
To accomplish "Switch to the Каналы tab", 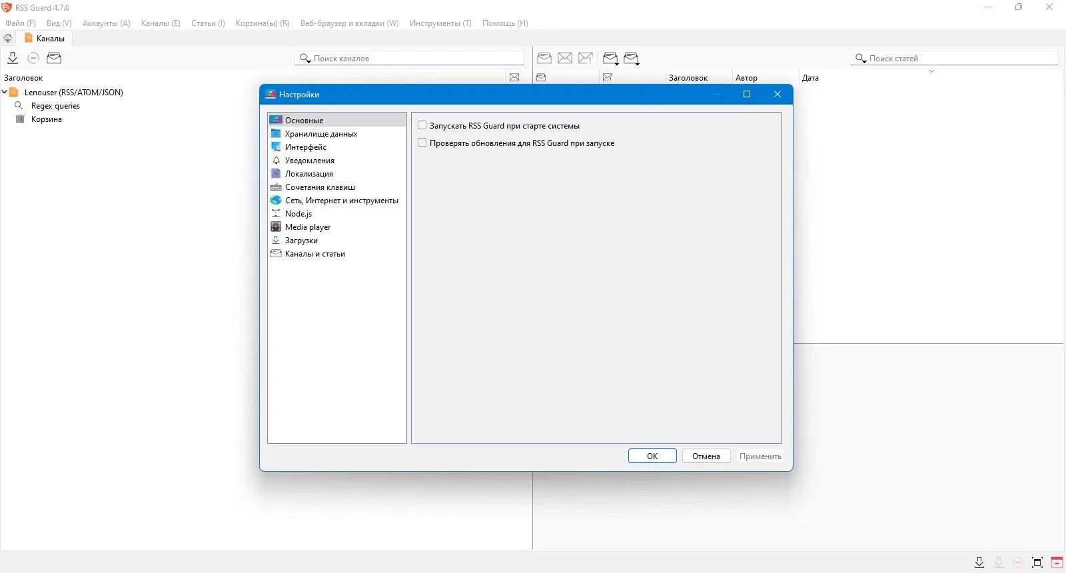I will (x=45, y=38).
